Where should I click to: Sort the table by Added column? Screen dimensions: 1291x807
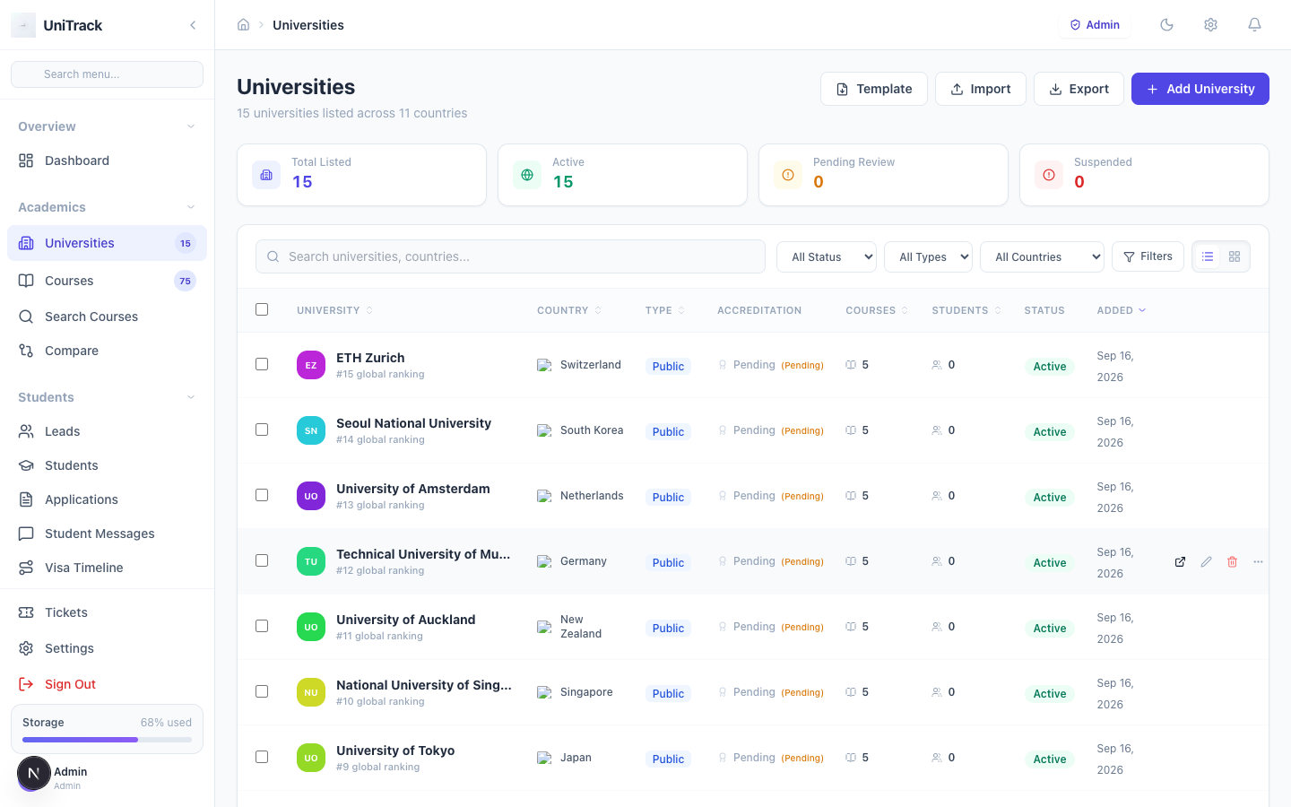(1122, 310)
